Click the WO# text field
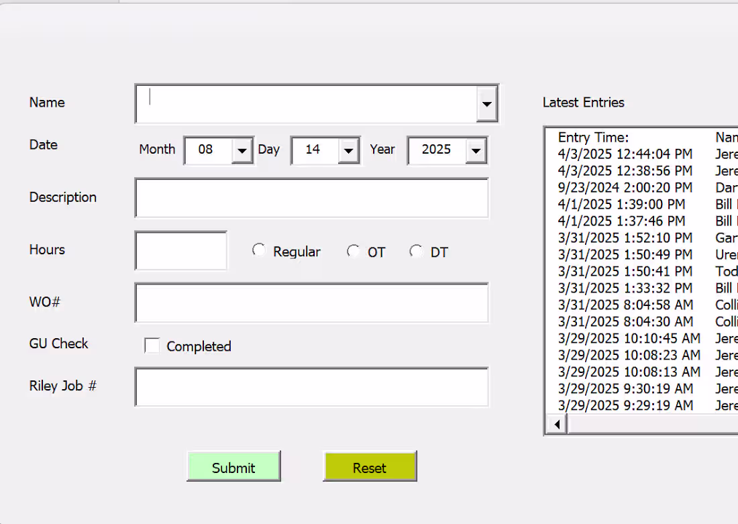 coord(312,303)
